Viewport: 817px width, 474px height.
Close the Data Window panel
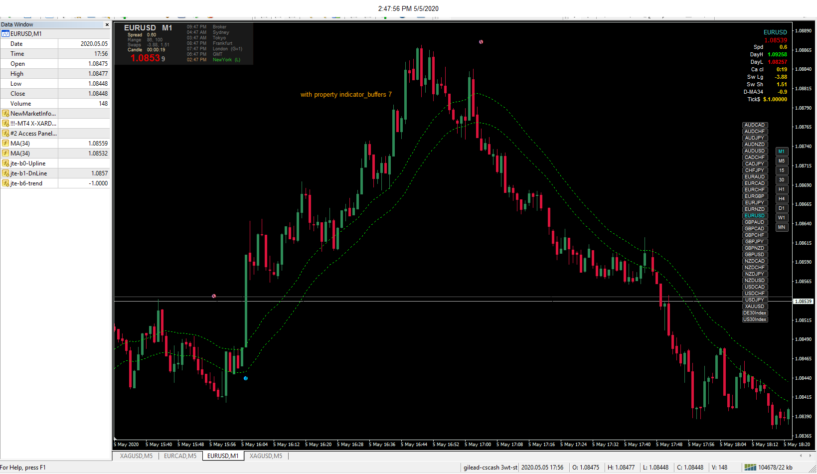click(x=107, y=24)
